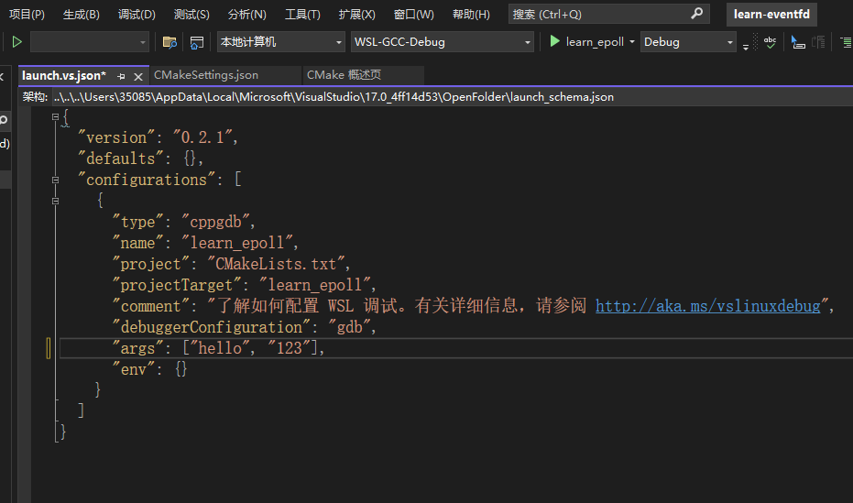Click the "0.2.1" version value

(x=202, y=137)
